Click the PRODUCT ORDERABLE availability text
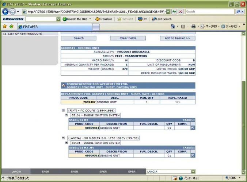Screen dimensions: 247x182 point(133,52)
